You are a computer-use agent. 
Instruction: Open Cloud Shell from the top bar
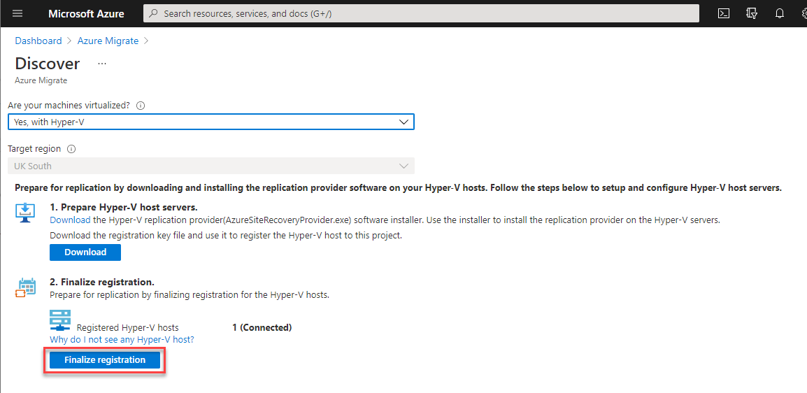pos(724,14)
